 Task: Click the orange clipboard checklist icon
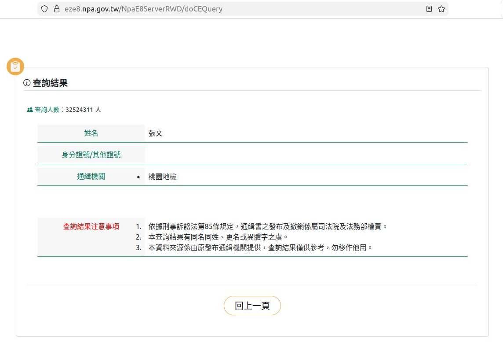pyautogui.click(x=15, y=66)
